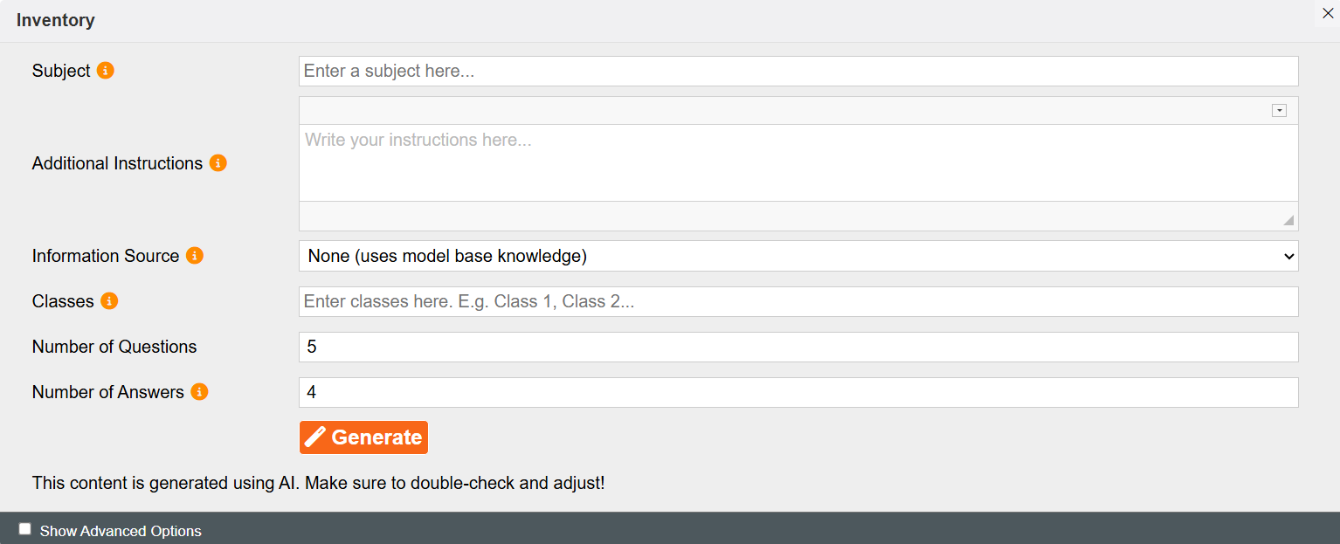Click the info icon beside Classes
The image size is (1340, 544).
[x=109, y=301]
